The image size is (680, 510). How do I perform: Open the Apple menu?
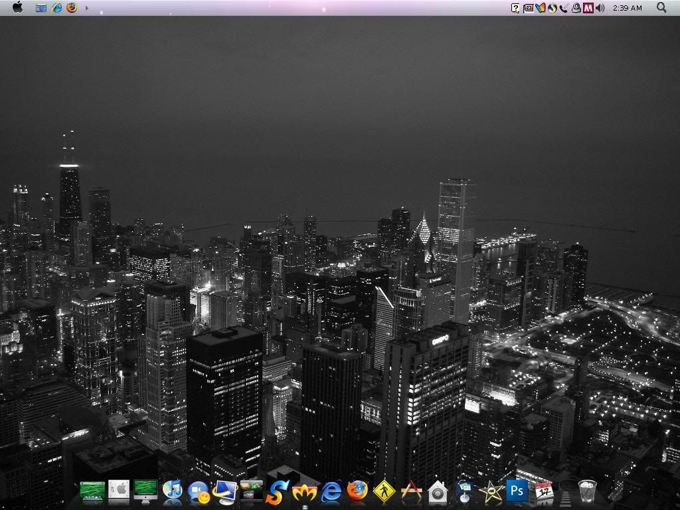(17, 7)
